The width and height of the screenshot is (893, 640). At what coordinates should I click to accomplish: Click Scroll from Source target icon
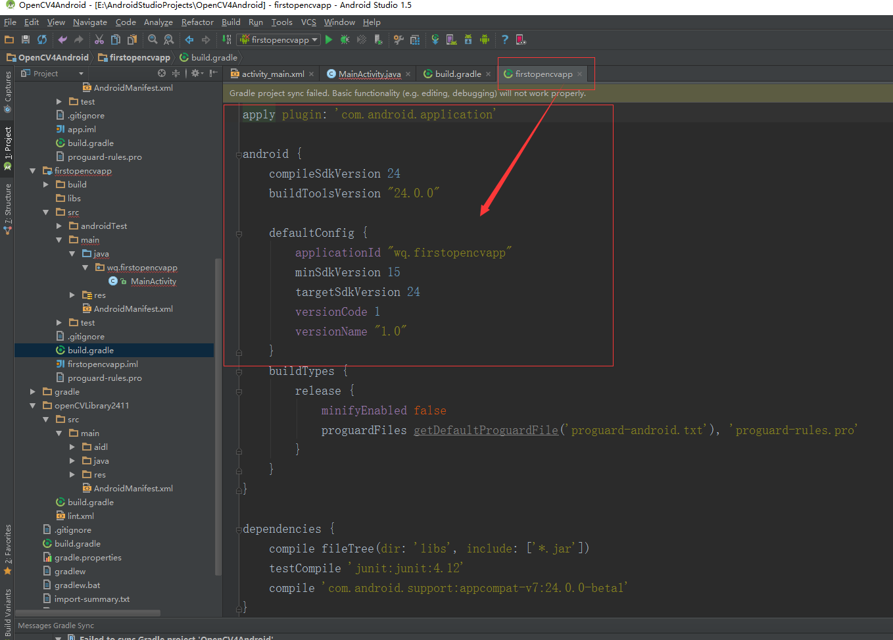click(162, 73)
